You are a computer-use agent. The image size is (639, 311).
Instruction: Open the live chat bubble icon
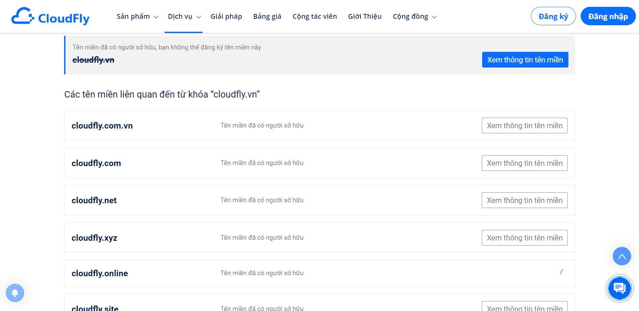(620, 288)
